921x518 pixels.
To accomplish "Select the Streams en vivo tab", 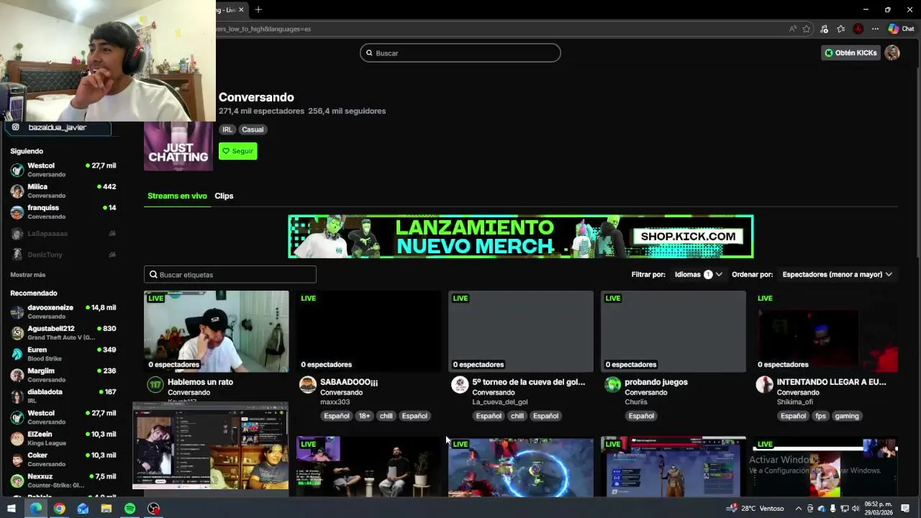I will coord(177,196).
